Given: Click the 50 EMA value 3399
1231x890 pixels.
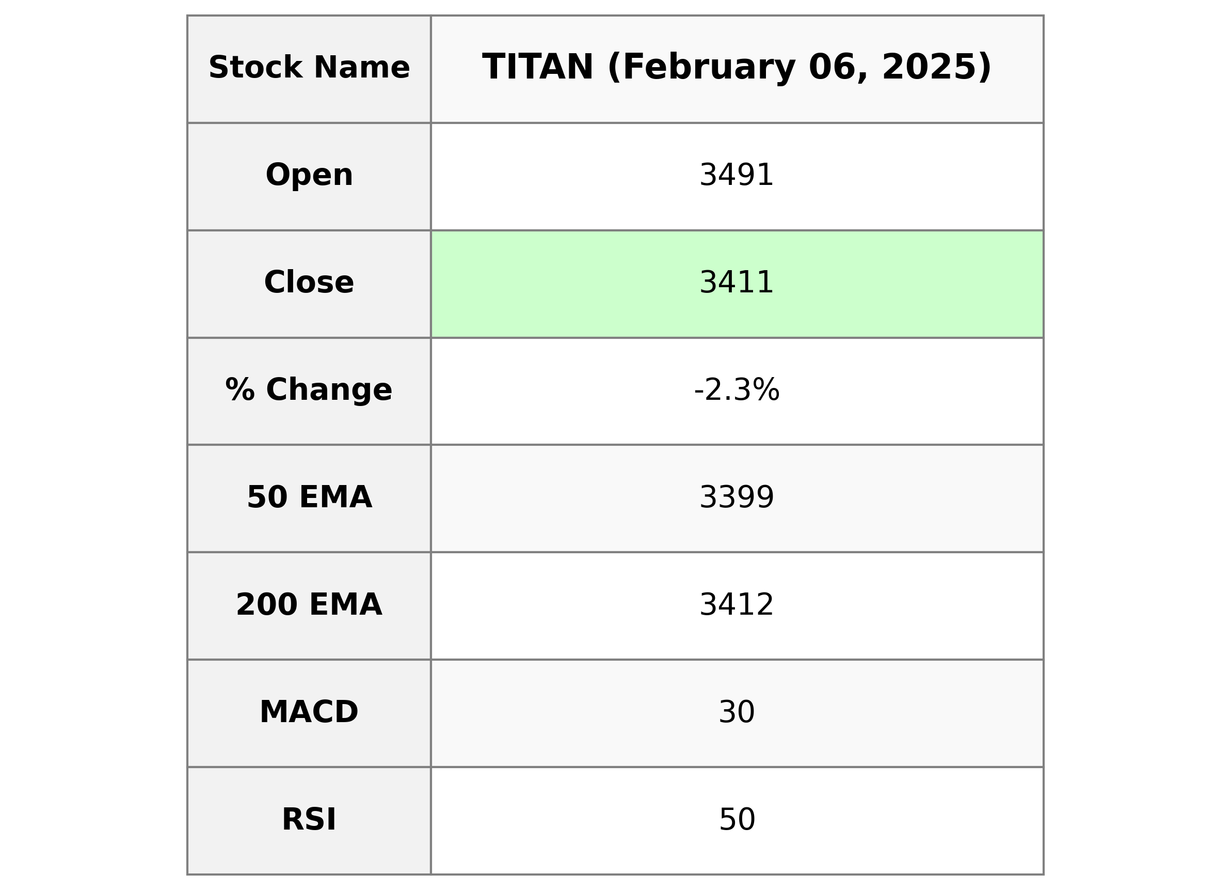Looking at the screenshot, I should (737, 497).
